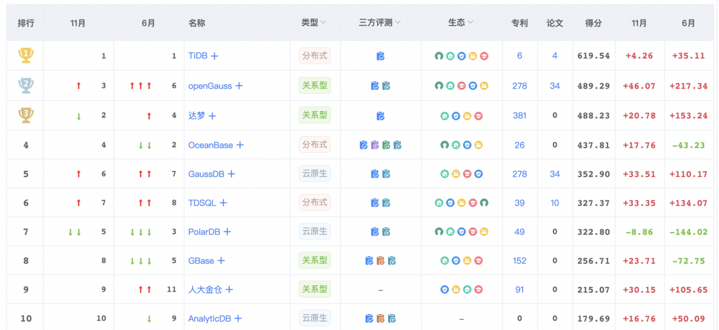Viewport: 719px width, 330px height.
Task: Click the 云原生 tag in AnalyticDB row
Action: [314, 318]
